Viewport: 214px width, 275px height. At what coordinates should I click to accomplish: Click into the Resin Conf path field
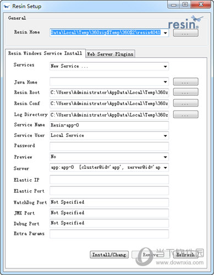pos(109,103)
